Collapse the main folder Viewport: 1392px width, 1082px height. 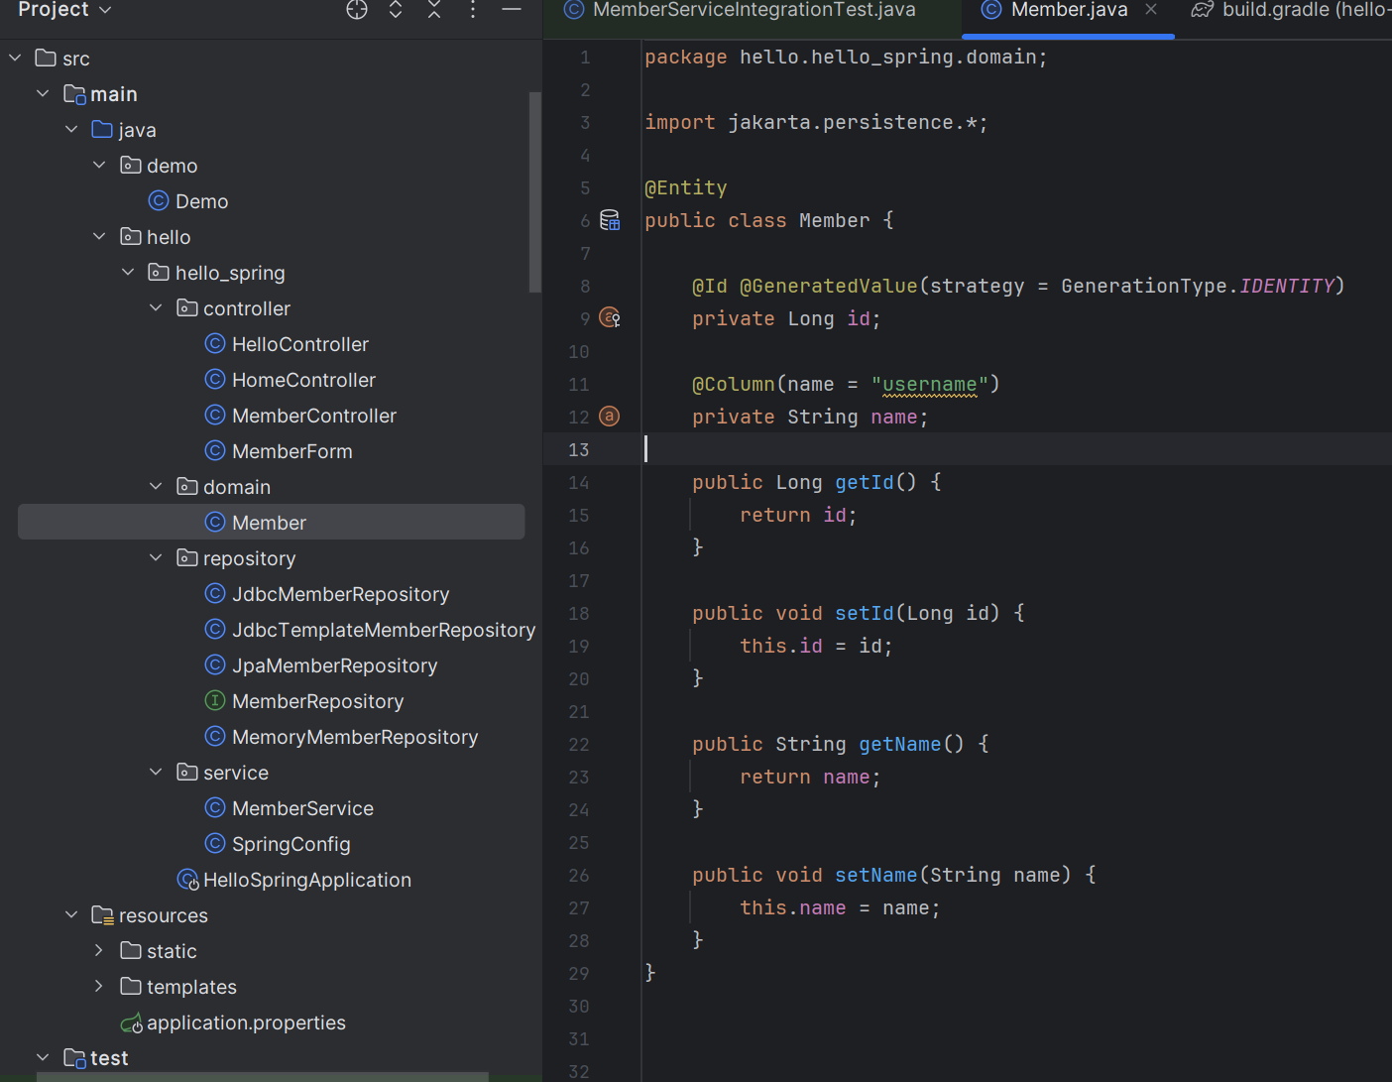[x=43, y=94]
